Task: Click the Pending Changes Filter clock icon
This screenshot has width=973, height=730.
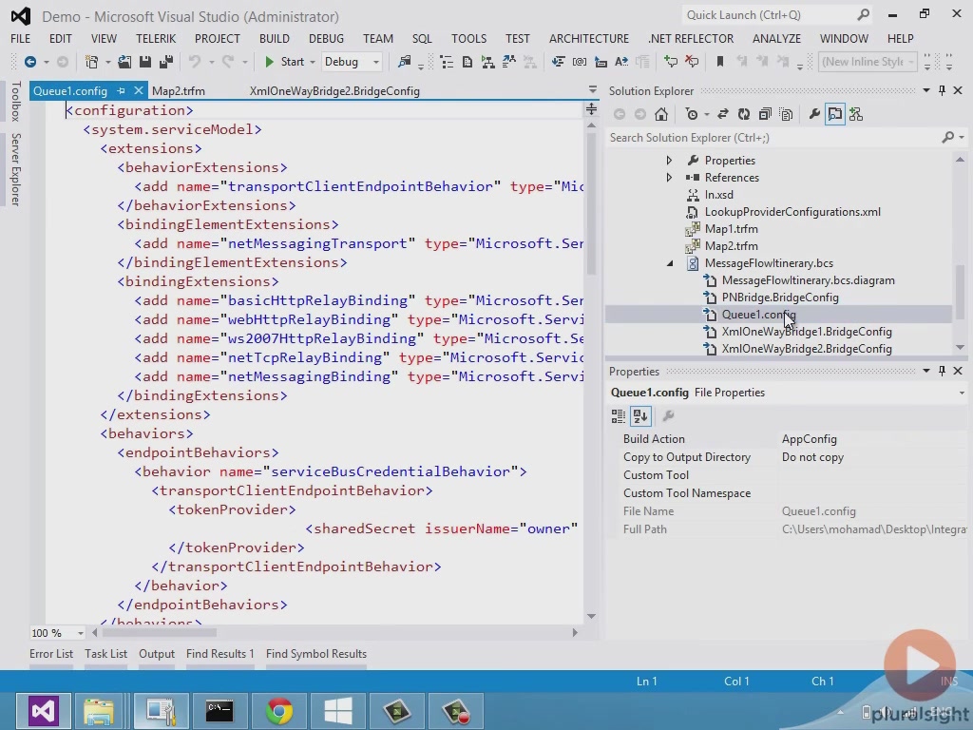Action: [x=692, y=114]
